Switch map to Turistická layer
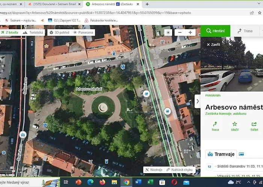This screenshot has width=263, height=187. coord(34,33)
